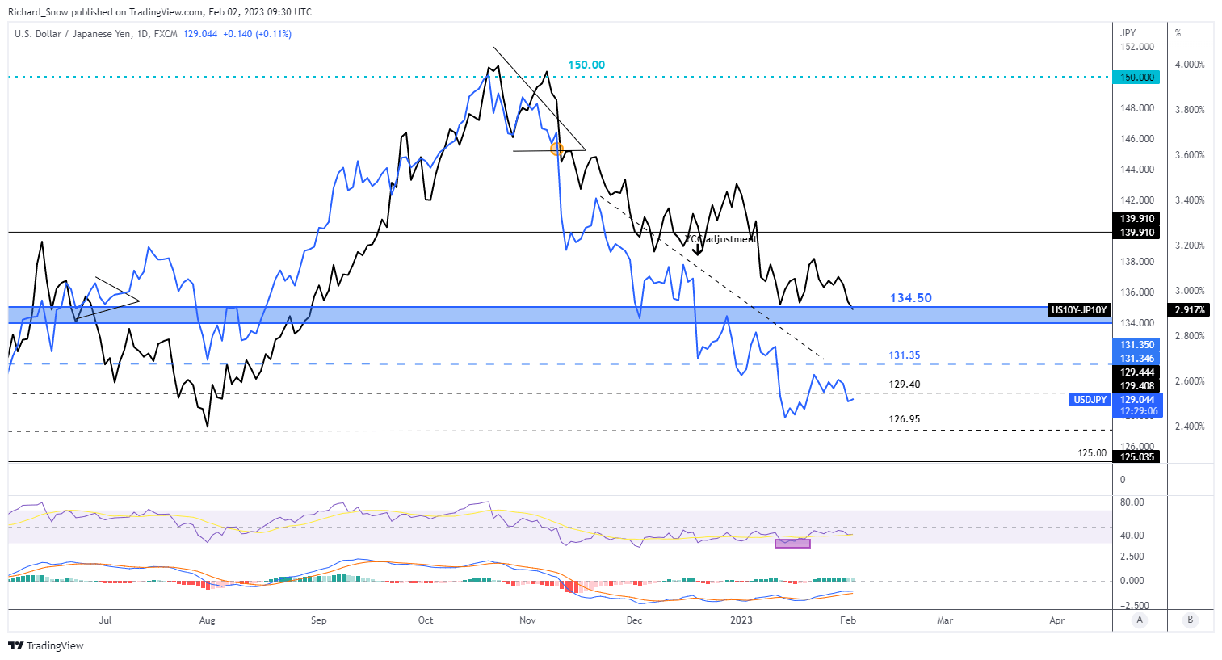Viewport: 1222px width, 660px height.
Task: Click the Apr label on the time axis
Action: (x=1056, y=620)
